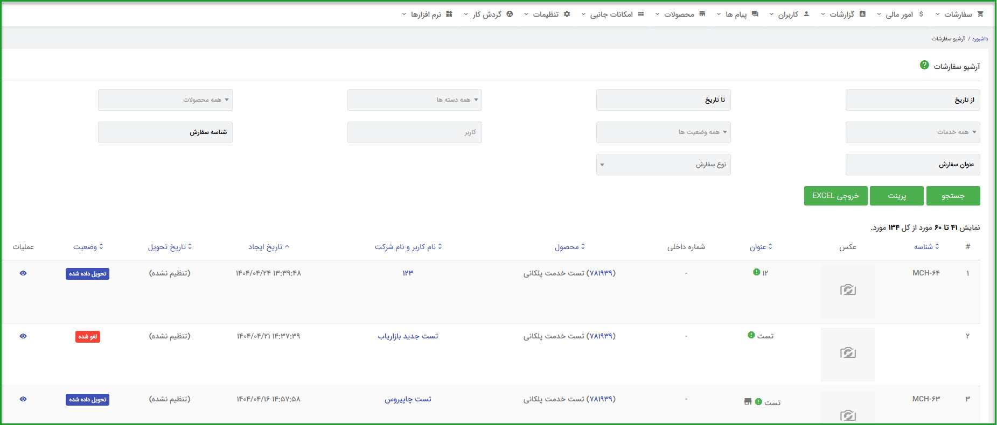This screenshot has height=425, width=997.
Task: Click the small dark icon beside row three title
Action: [748, 402]
